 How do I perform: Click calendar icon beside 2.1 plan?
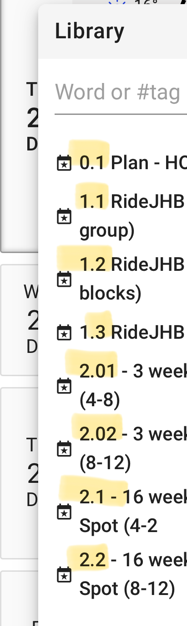coord(64,512)
